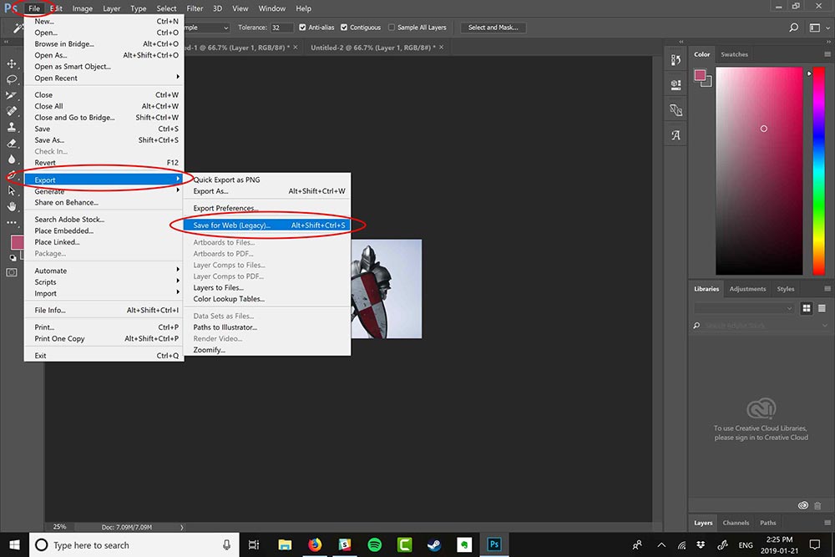The width and height of the screenshot is (835, 557).
Task: Switch to the Swatches tab
Action: tap(734, 54)
